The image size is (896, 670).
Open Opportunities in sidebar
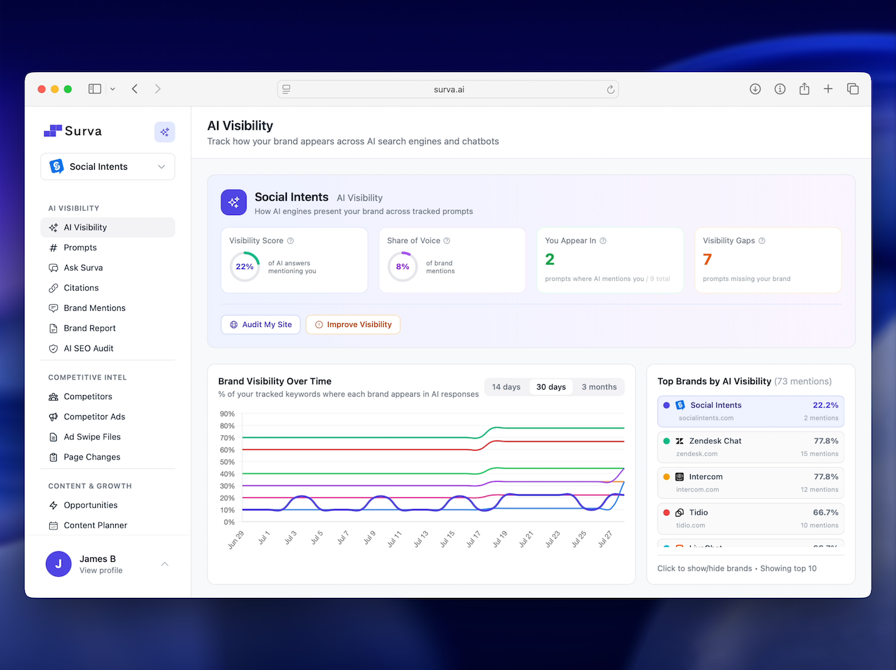pos(108,505)
